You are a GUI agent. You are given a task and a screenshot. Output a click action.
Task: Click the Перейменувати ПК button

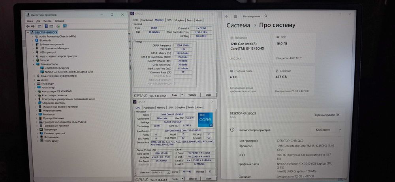pos(326,115)
